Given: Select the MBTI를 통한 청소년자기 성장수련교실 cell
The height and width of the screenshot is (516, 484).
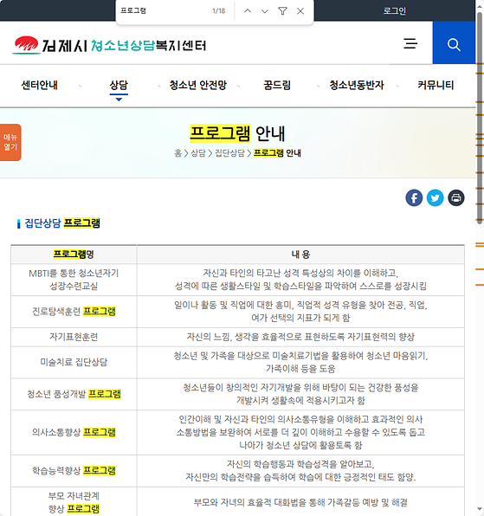Looking at the screenshot, I should [x=74, y=280].
